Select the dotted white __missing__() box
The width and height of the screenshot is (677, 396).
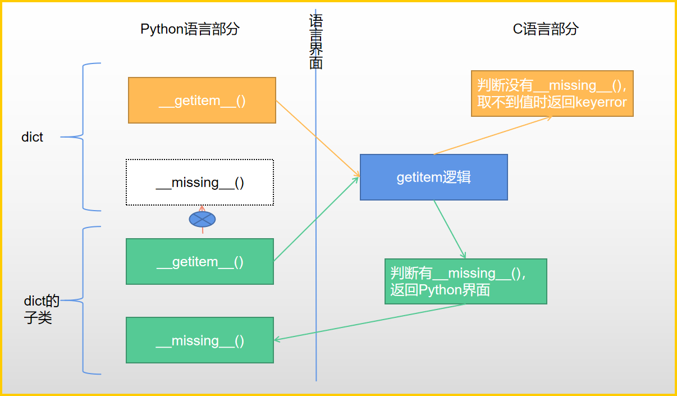[200, 182]
